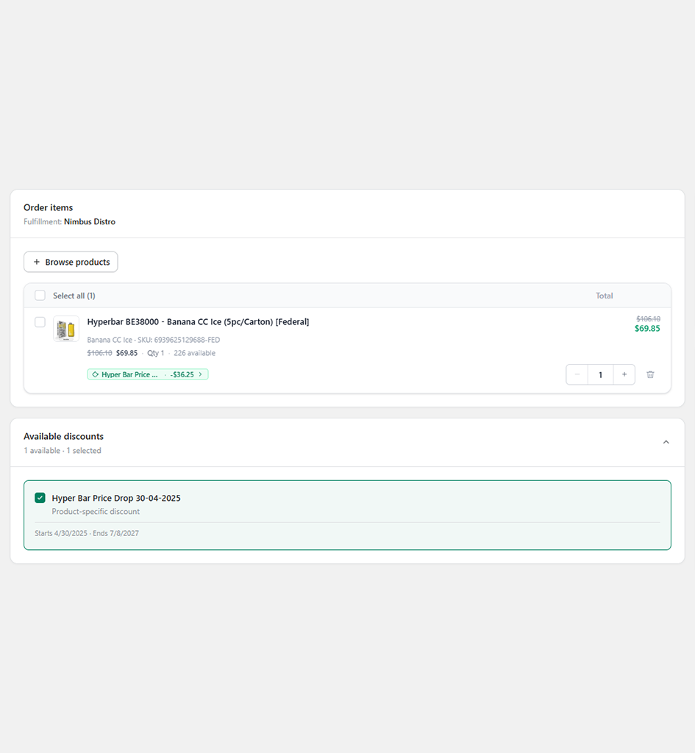This screenshot has width=695, height=753.
Task: Decrease quantity with the minus stepper
Action: [x=577, y=374]
